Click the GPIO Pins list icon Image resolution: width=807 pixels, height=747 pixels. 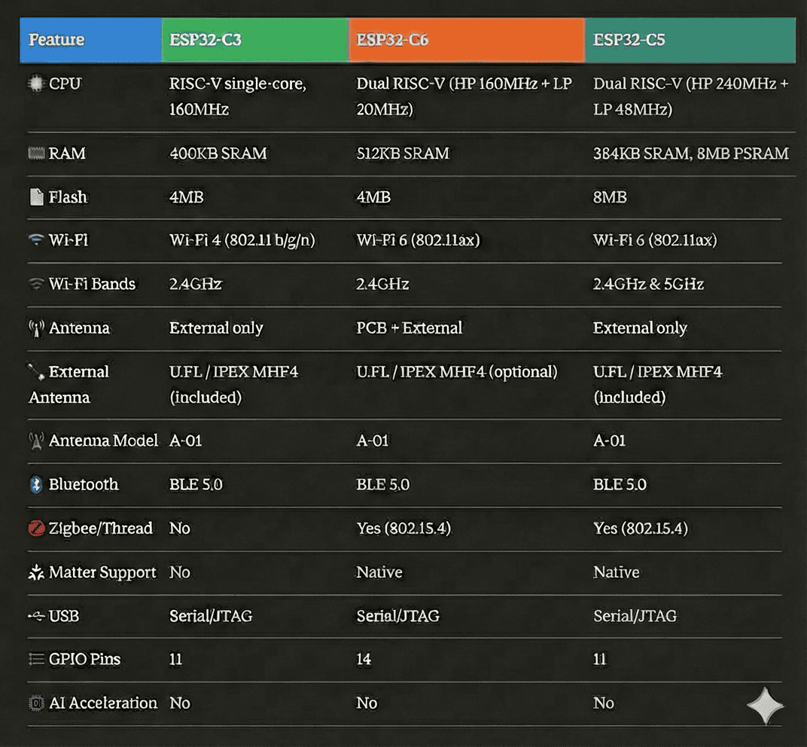tap(35, 660)
